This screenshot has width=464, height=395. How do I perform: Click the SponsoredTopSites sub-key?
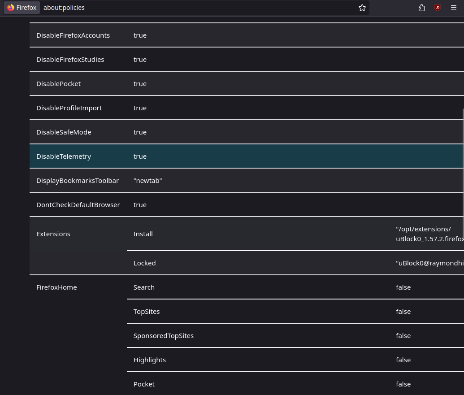163,336
